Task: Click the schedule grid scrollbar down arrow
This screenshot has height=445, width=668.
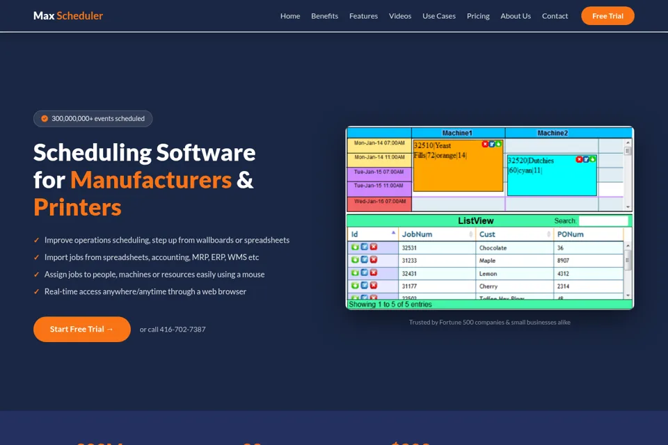Action: coord(628,207)
